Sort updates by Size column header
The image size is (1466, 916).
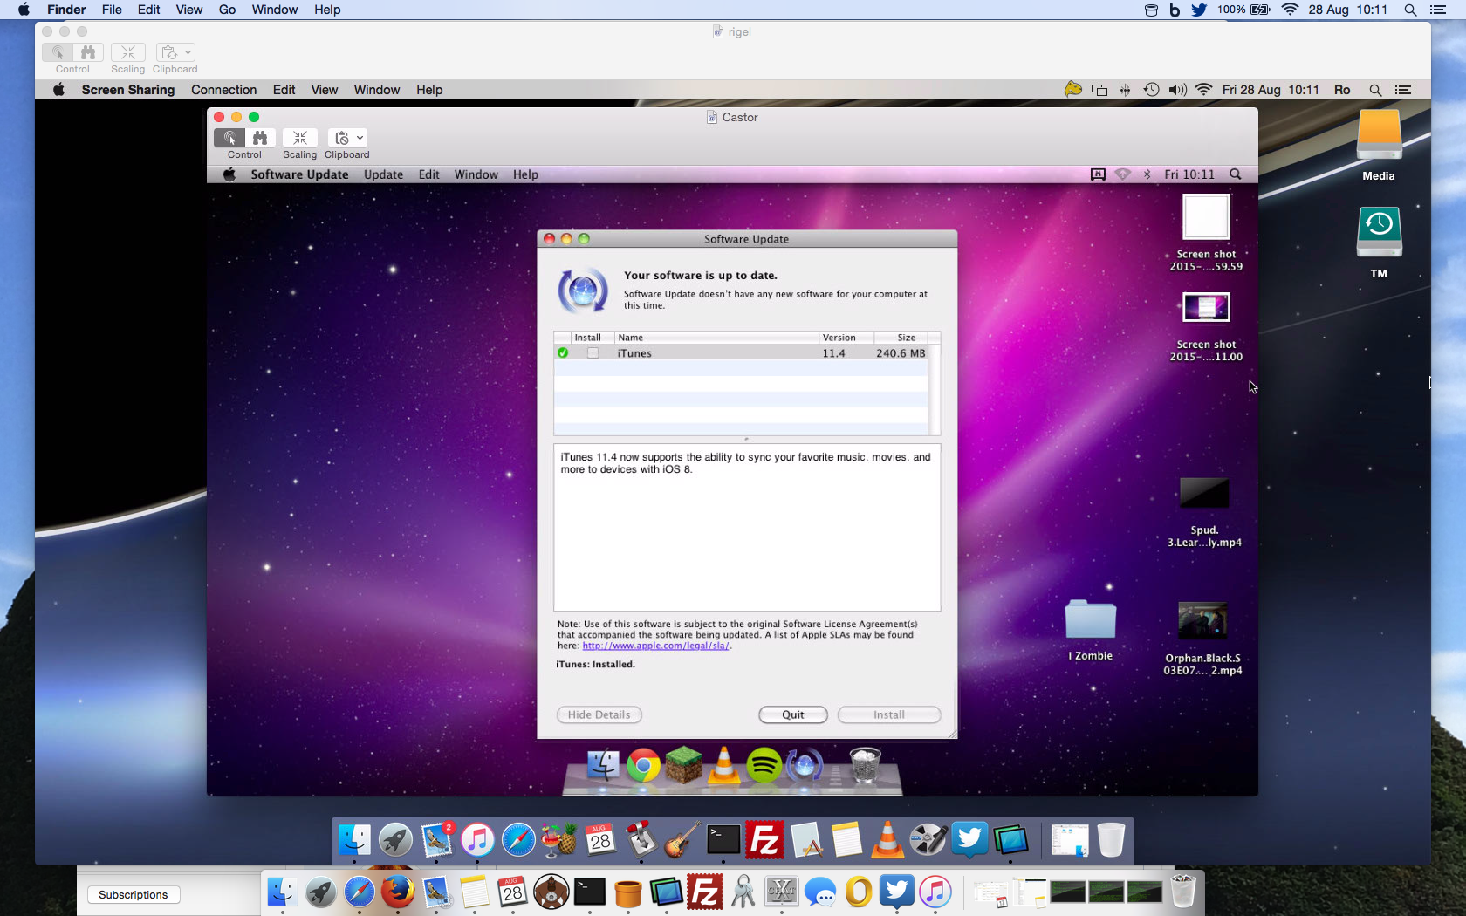[x=900, y=338]
